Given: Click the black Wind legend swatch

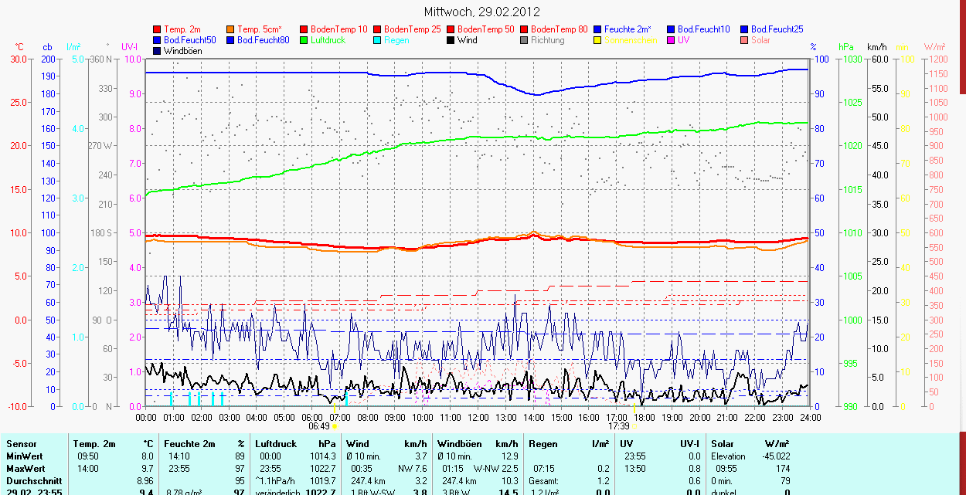Looking at the screenshot, I should coord(451,40).
